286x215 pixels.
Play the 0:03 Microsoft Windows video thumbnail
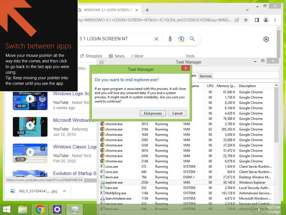[30, 127]
